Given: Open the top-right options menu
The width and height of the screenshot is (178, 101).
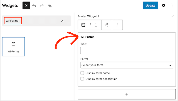Looking at the screenshot, I should pyautogui.click(x=172, y=5).
